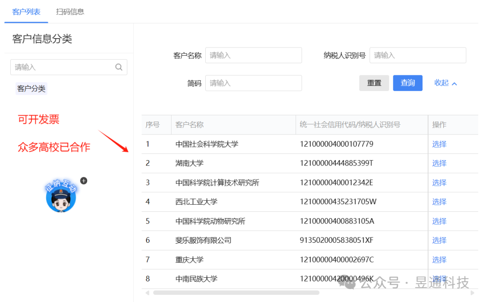The width and height of the screenshot is (485, 302).
Task: Click the horizontal scrollbar's left arrow
Action: (147, 293)
